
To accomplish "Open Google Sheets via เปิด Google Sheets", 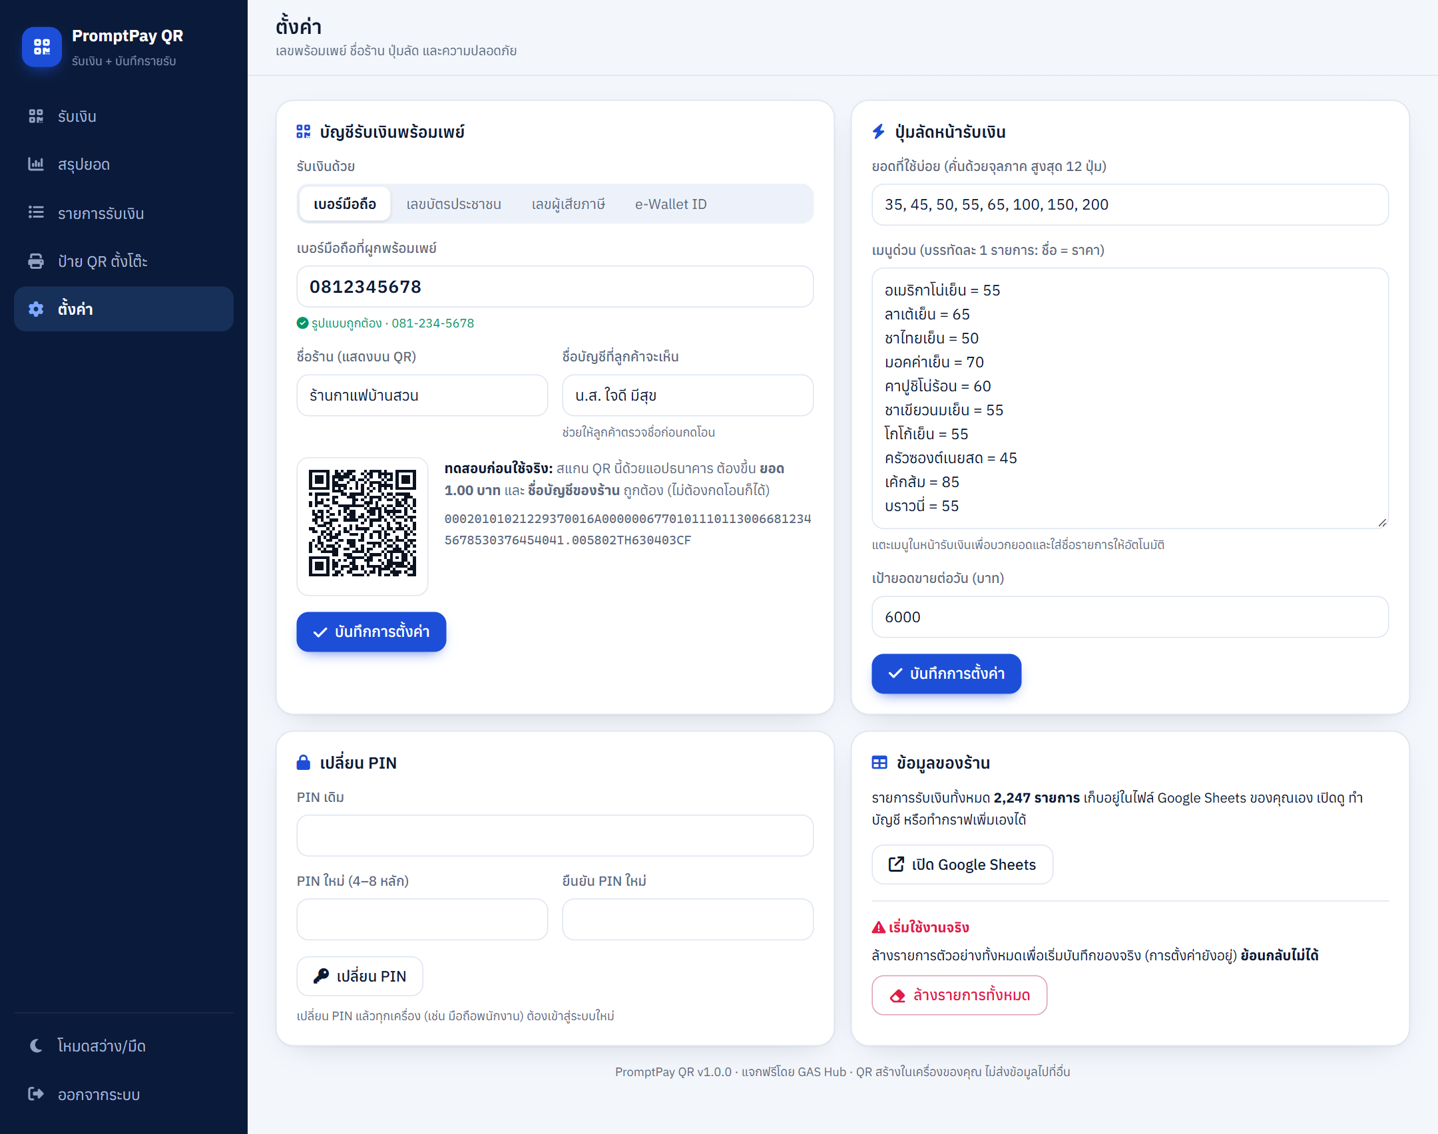I will click(x=962, y=864).
